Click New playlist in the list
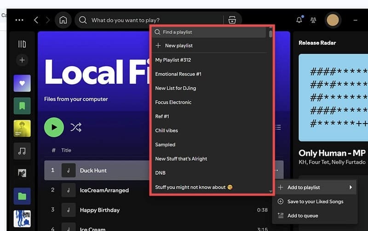Viewport: 368px width, 231px height. (x=178, y=45)
